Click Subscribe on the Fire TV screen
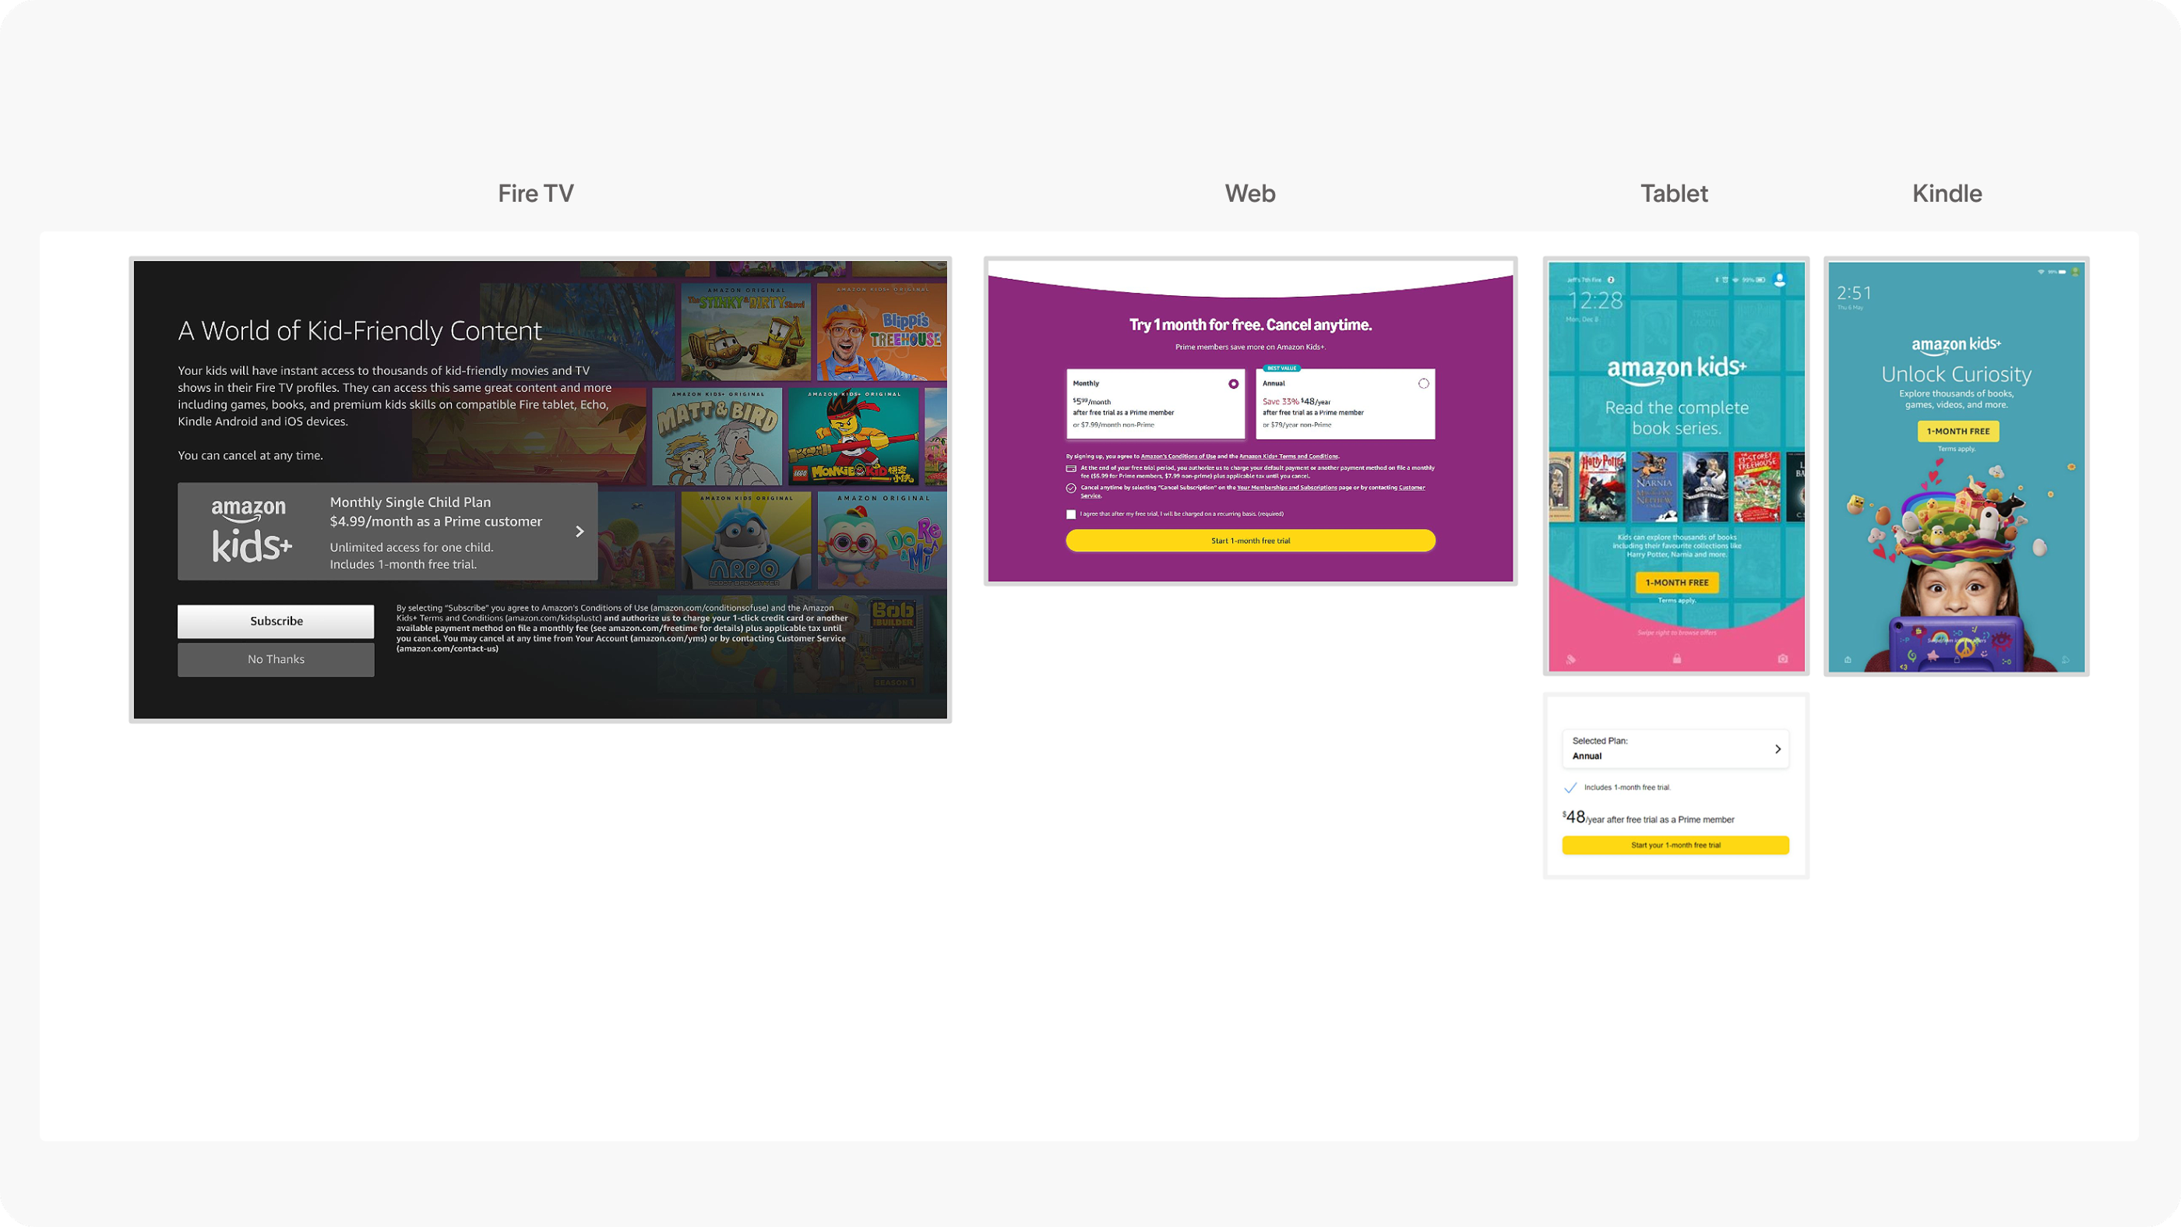The image size is (2181, 1227). 276,621
